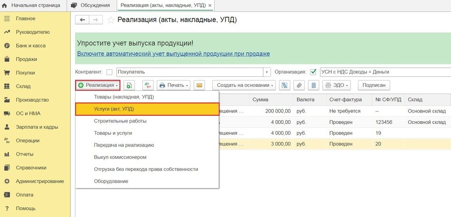
Task: Open the document structure icon after Создать на основании
Action: tap(284, 85)
